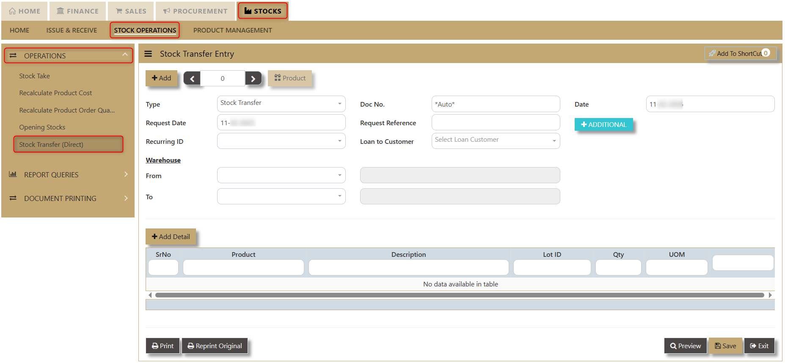Expand the REPORT QUERIES section
785x363 pixels.
[x=68, y=175]
